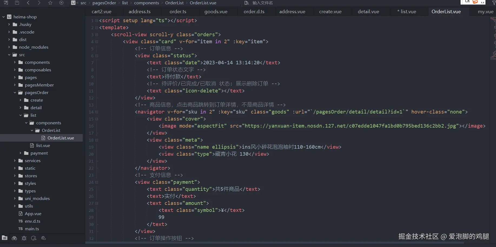Click the src breadcrumb segment
The image size is (496, 247).
pos(83,3)
